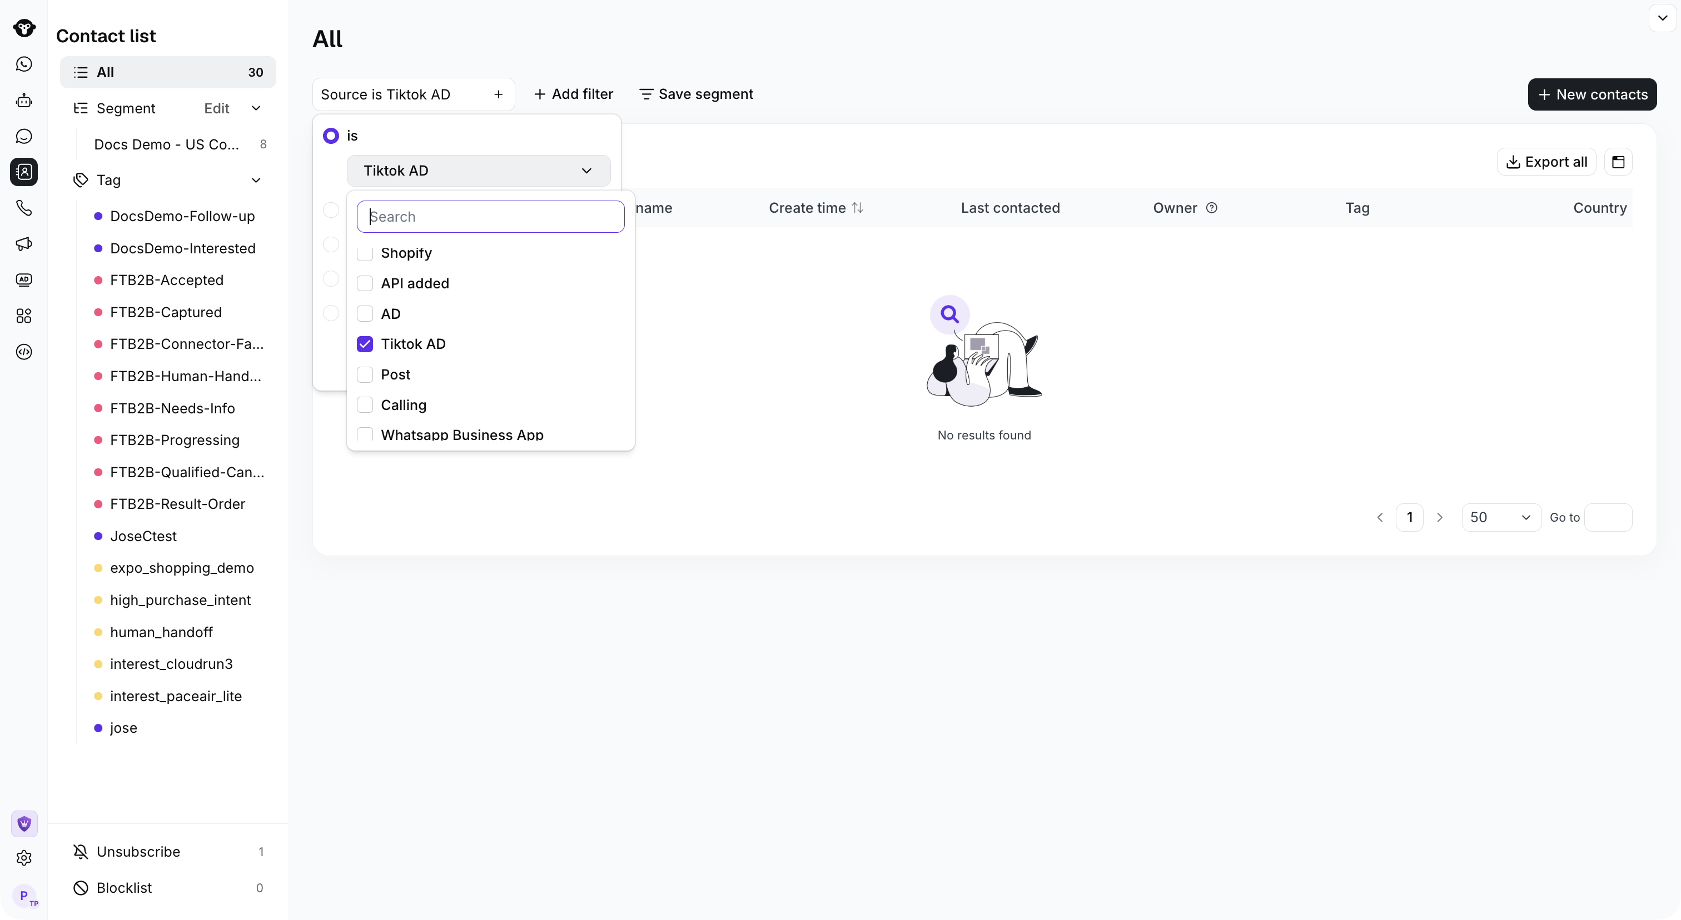Sort by Create time arrows icon

[x=858, y=208]
